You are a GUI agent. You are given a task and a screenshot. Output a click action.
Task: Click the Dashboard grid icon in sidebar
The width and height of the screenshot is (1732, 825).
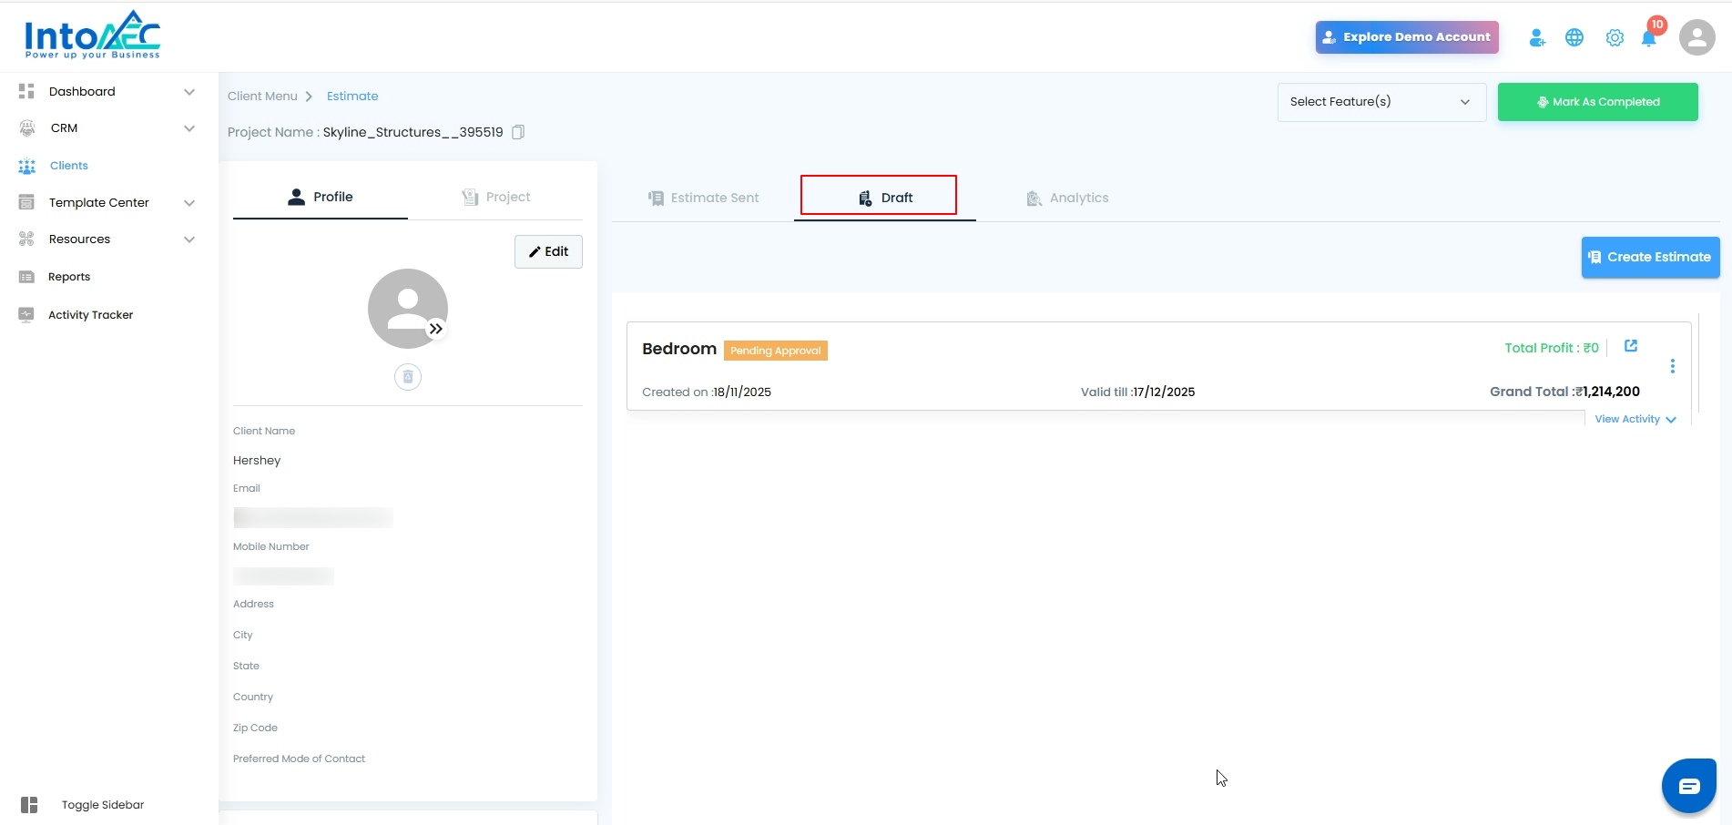tap(26, 91)
